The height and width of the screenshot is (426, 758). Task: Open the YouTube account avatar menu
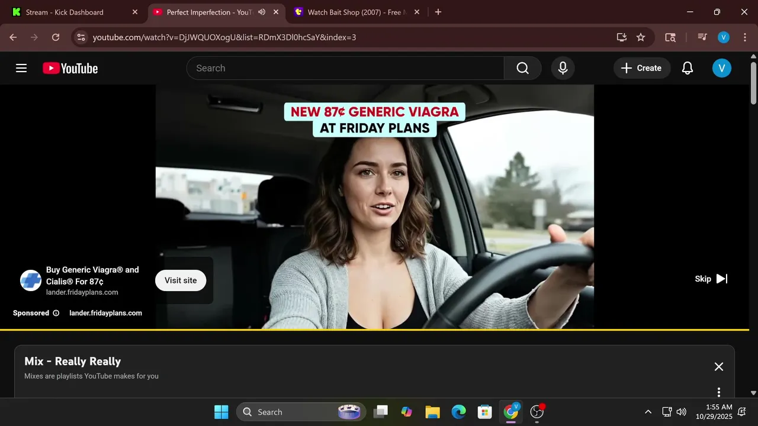[721, 68]
